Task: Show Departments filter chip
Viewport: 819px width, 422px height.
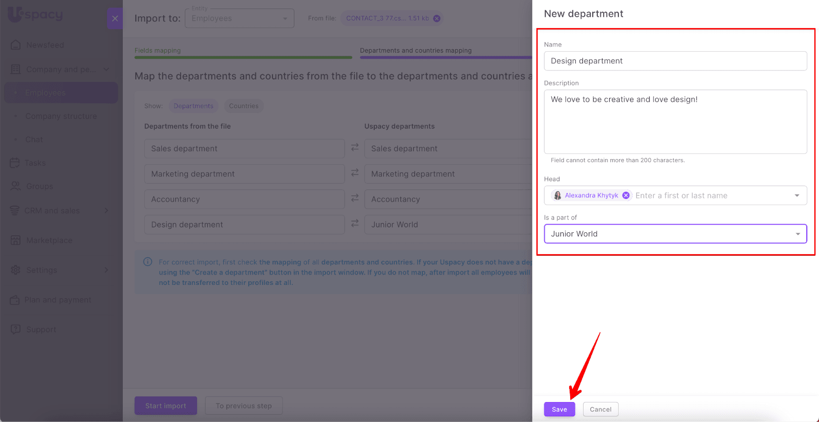Action: (x=193, y=106)
